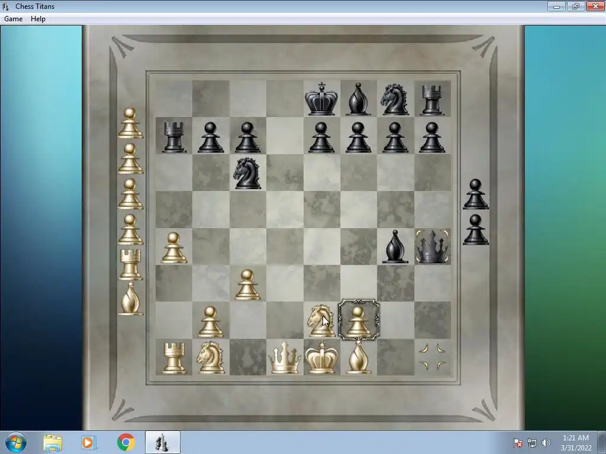Image resolution: width=606 pixels, height=454 pixels.
Task: Select the black rook on h8
Action: click(432, 100)
